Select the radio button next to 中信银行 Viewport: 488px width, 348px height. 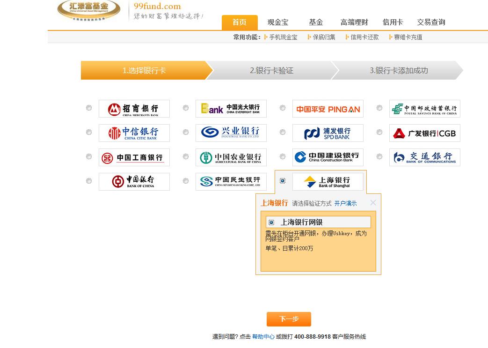pyautogui.click(x=89, y=133)
